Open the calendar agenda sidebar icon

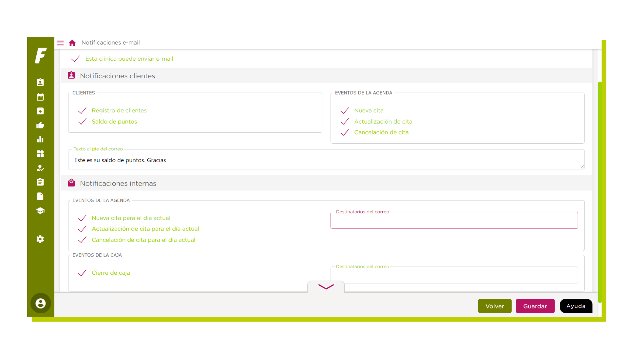tap(40, 97)
